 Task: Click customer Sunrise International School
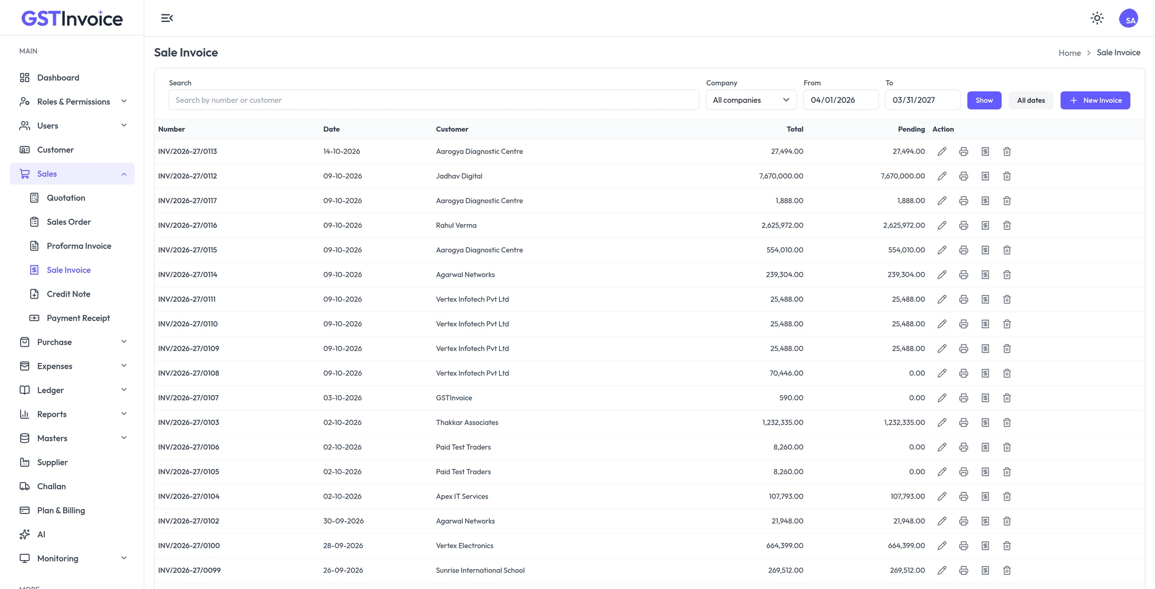point(480,570)
